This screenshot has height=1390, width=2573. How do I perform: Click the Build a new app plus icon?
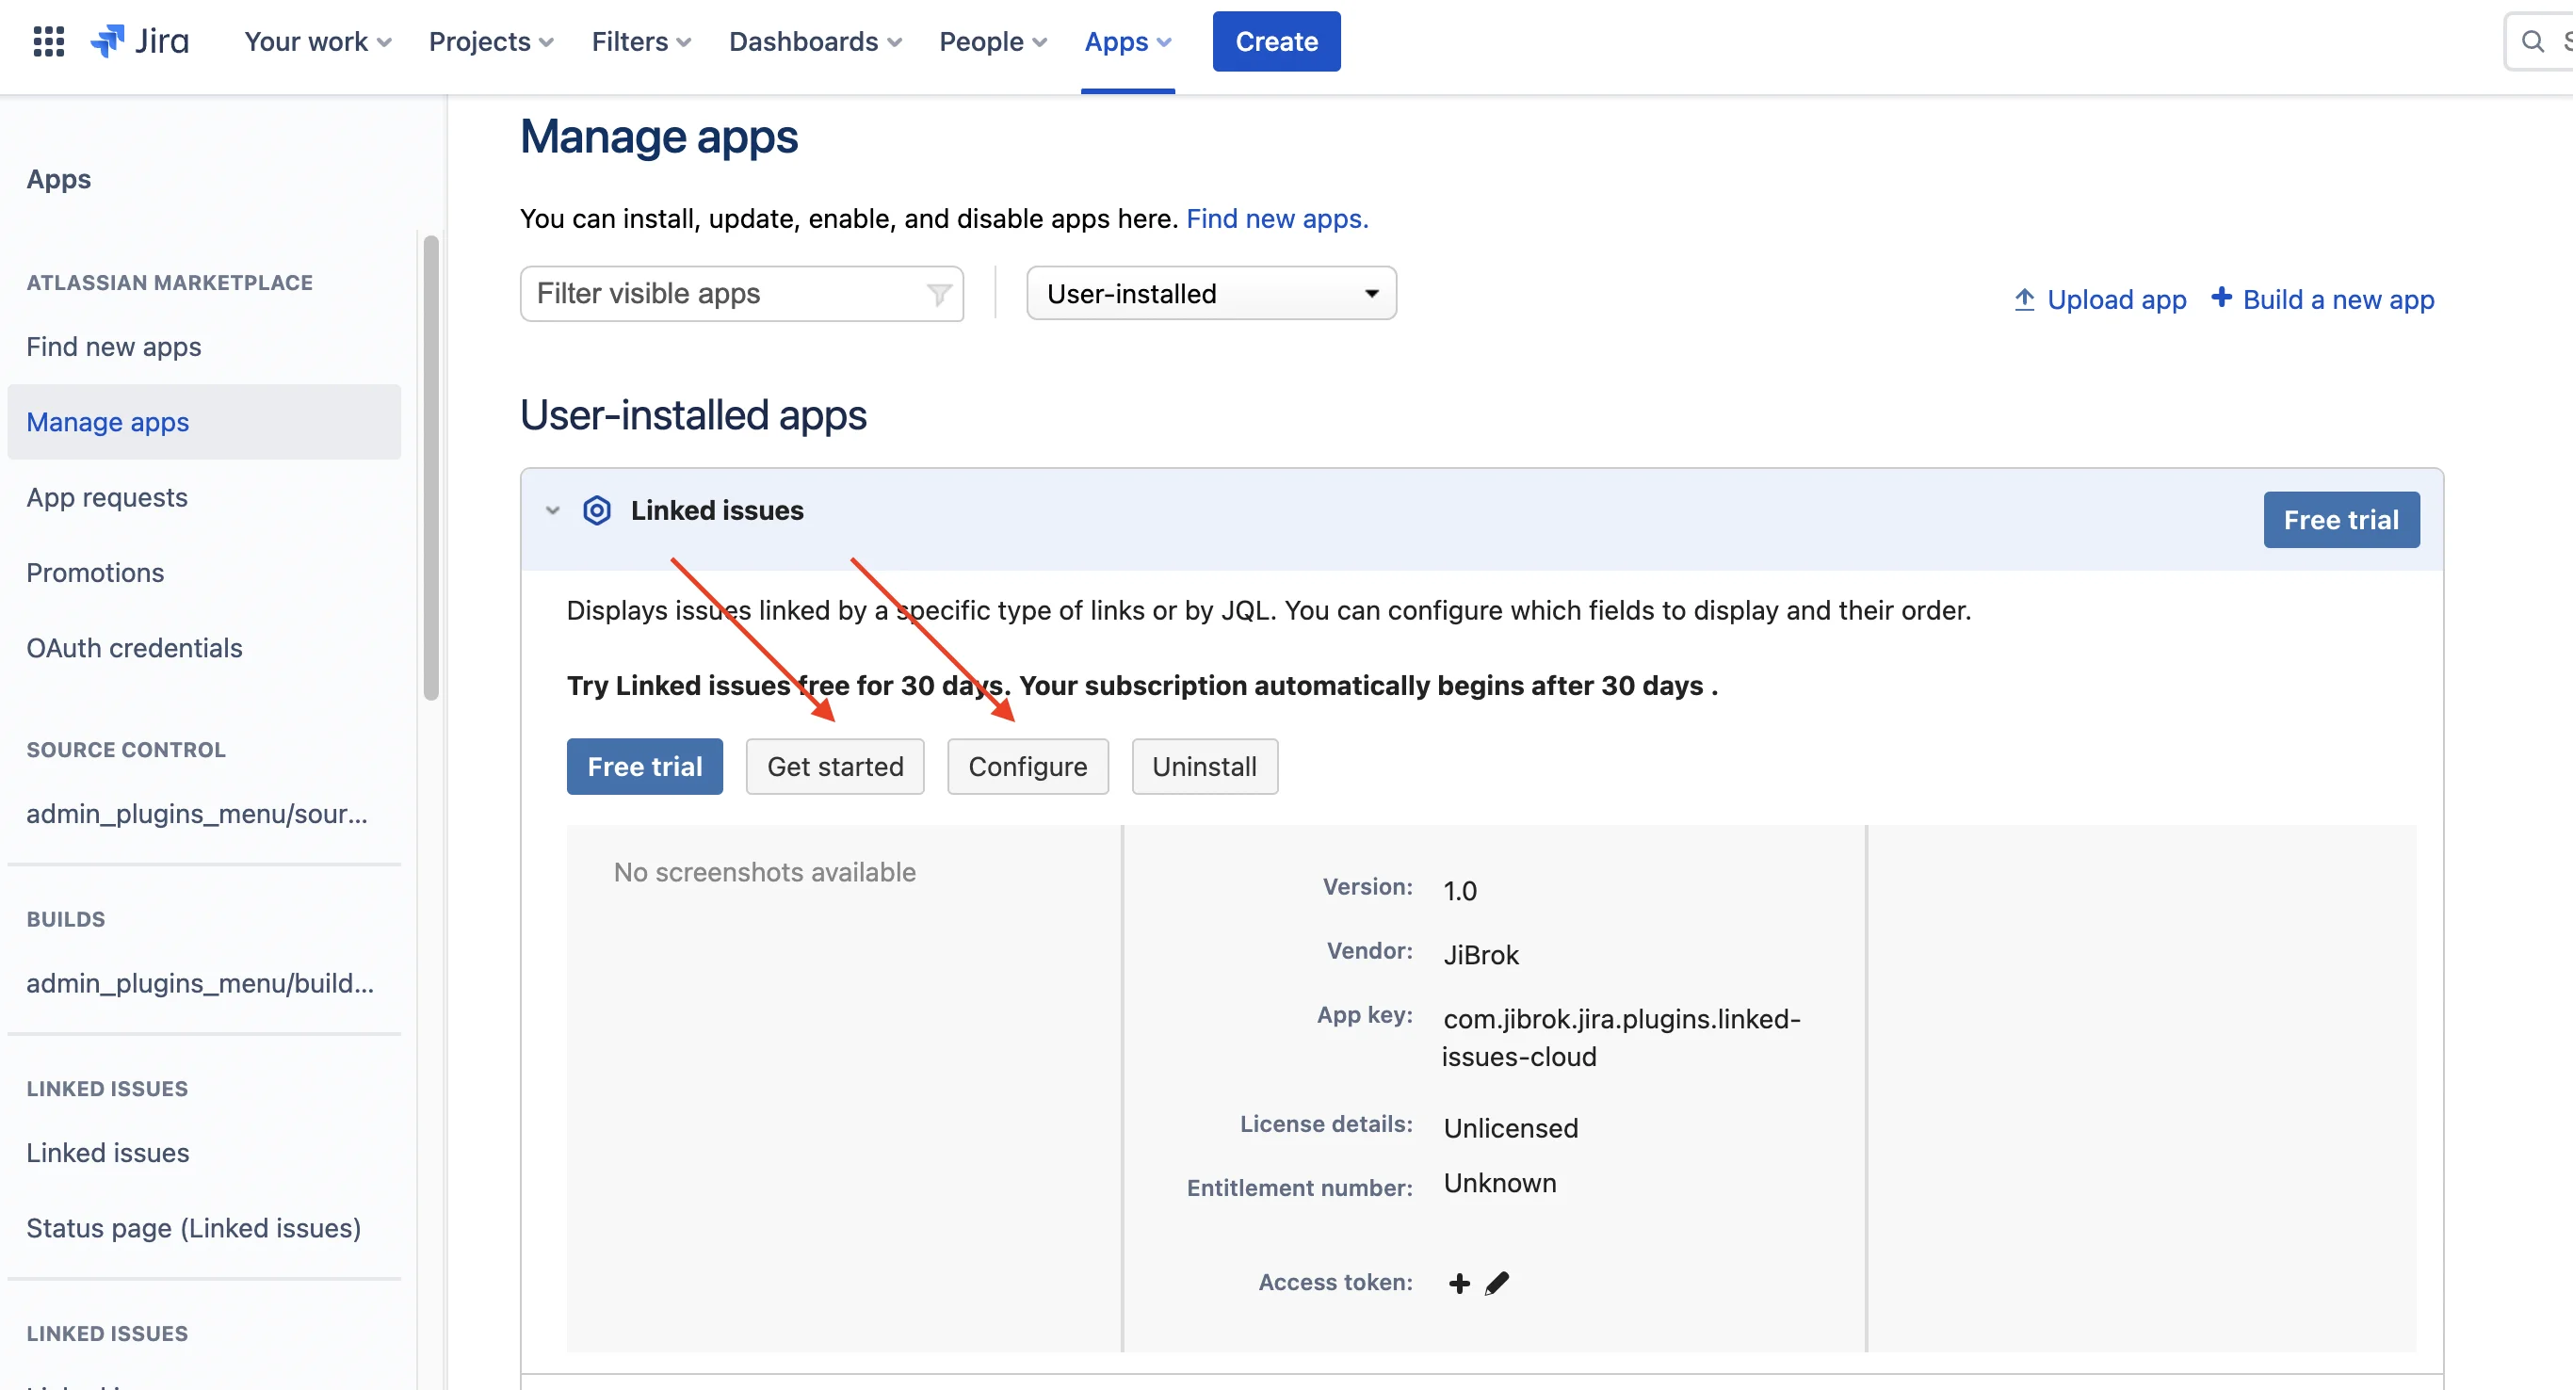tap(2221, 297)
